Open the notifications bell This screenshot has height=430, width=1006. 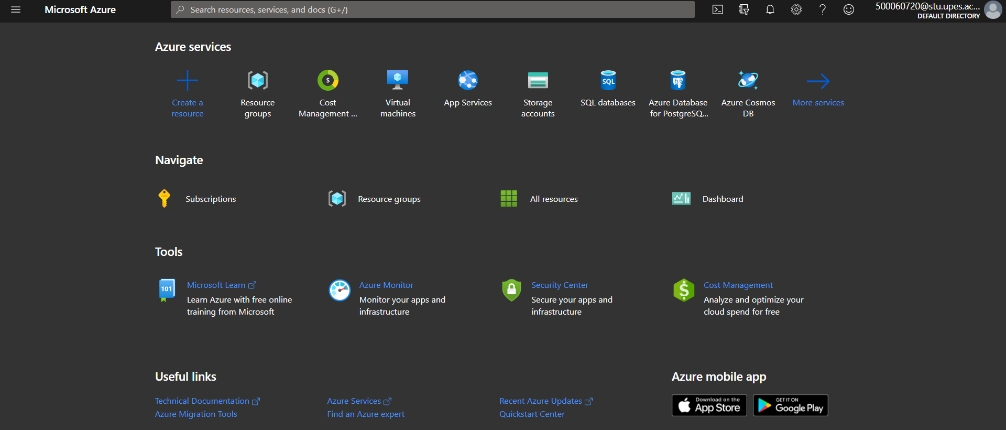pyautogui.click(x=770, y=9)
